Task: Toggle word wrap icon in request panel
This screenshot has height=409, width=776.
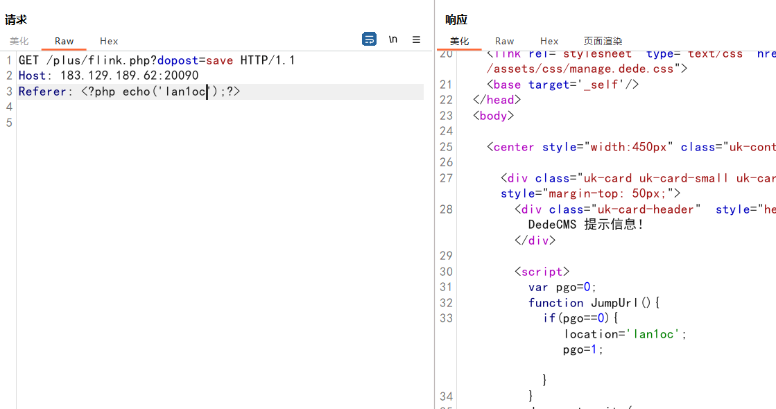Action: 369,40
